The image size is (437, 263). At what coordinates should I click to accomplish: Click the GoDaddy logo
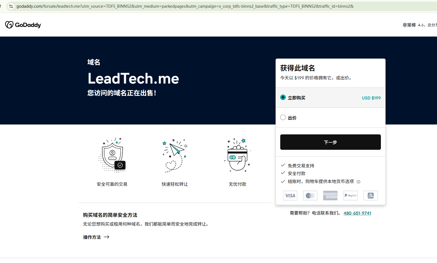pos(23,25)
